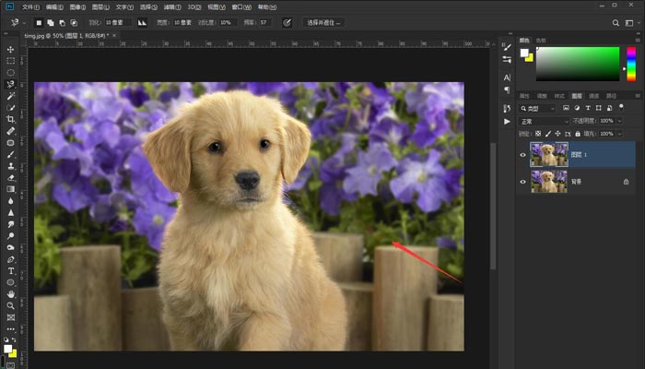Viewport: 645px width, 369px height.
Task: Select the Zoom tool
Action: pos(11,305)
